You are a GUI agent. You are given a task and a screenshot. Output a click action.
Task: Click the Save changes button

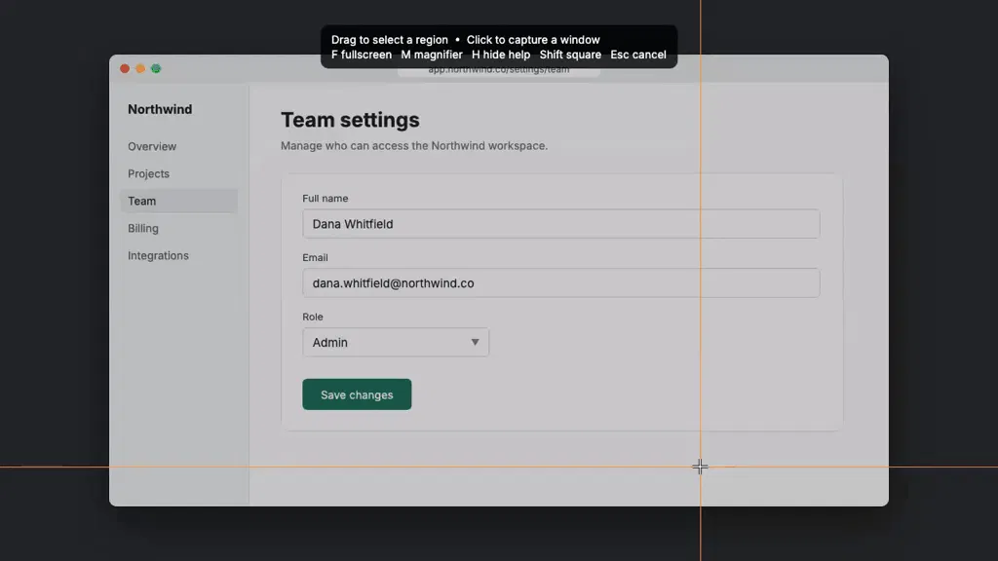coord(357,394)
